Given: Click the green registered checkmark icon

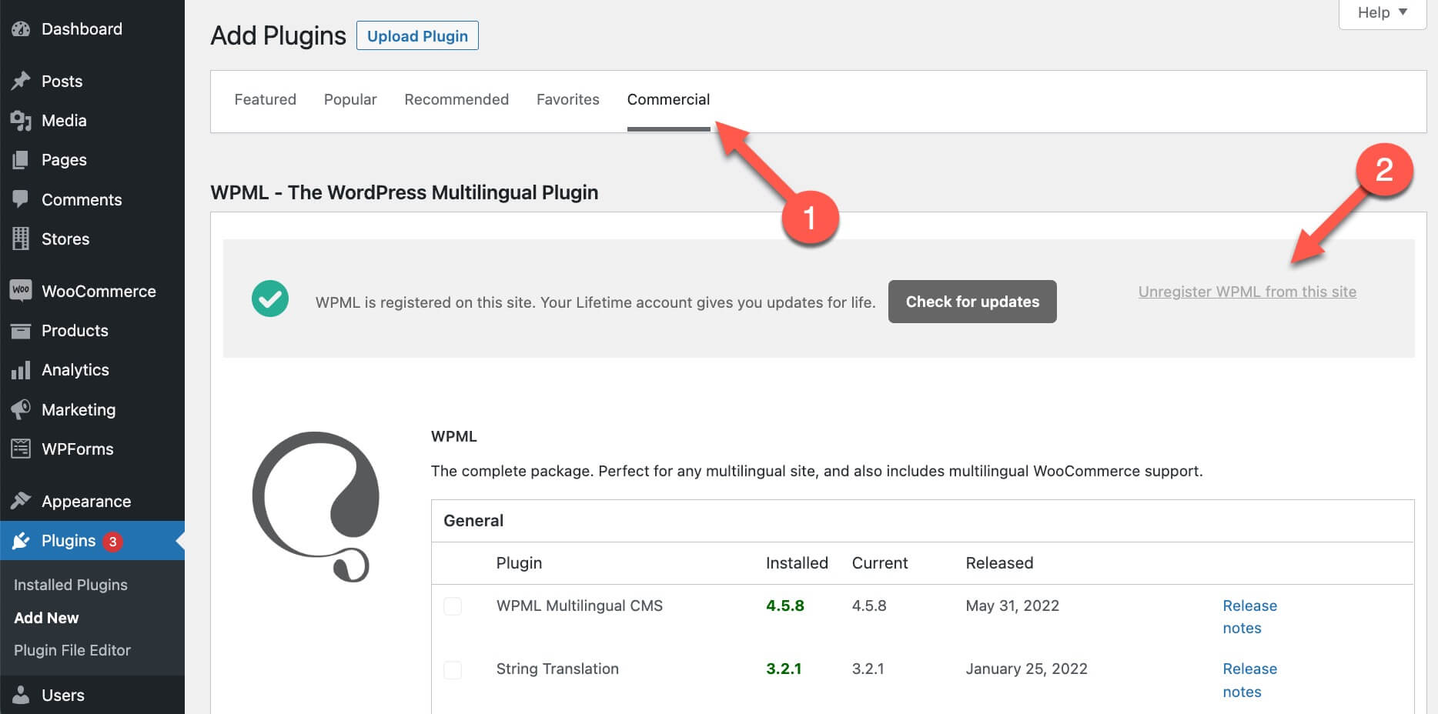Looking at the screenshot, I should pyautogui.click(x=270, y=299).
